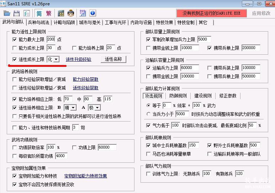Viewport: 275px width, 193px height.
Task: Open the 计略与陷阱 tab
Action: pyautogui.click(x=64, y=22)
